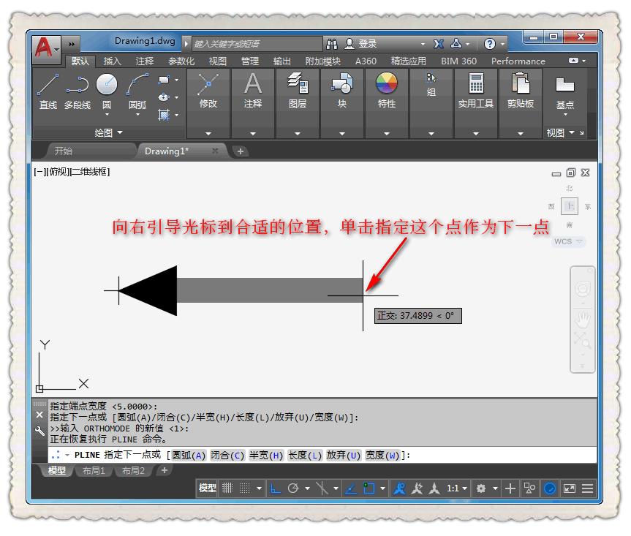Click the pan hand icon in navigation bar

click(x=583, y=318)
